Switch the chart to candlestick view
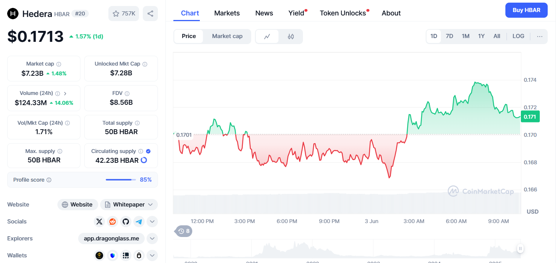This screenshot has height=263, width=556. [290, 37]
